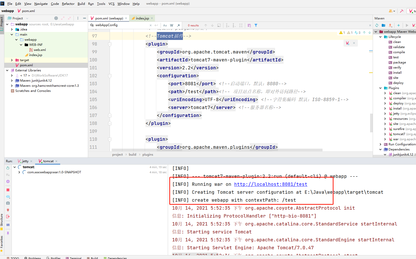Viewport: 416px width, 259px height.
Task: Hide the Project tool window
Action: [x=85, y=18]
